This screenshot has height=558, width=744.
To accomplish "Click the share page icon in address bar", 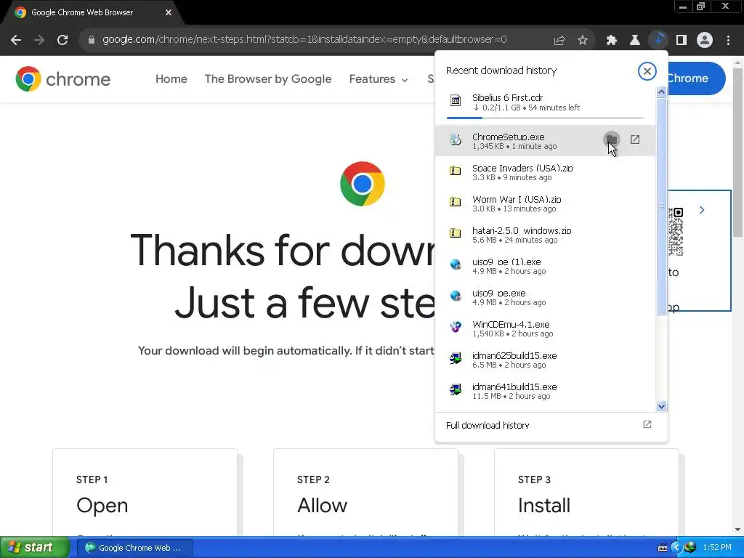I will pos(559,41).
